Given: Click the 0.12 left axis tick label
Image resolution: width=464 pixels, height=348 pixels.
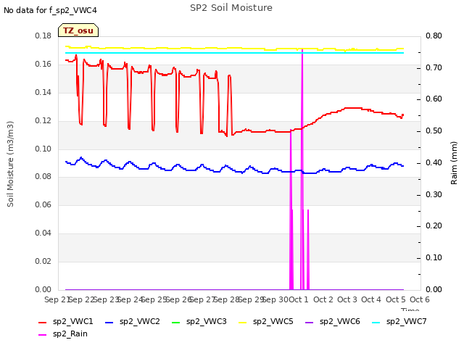Looking at the screenshot, I should coord(43,121).
